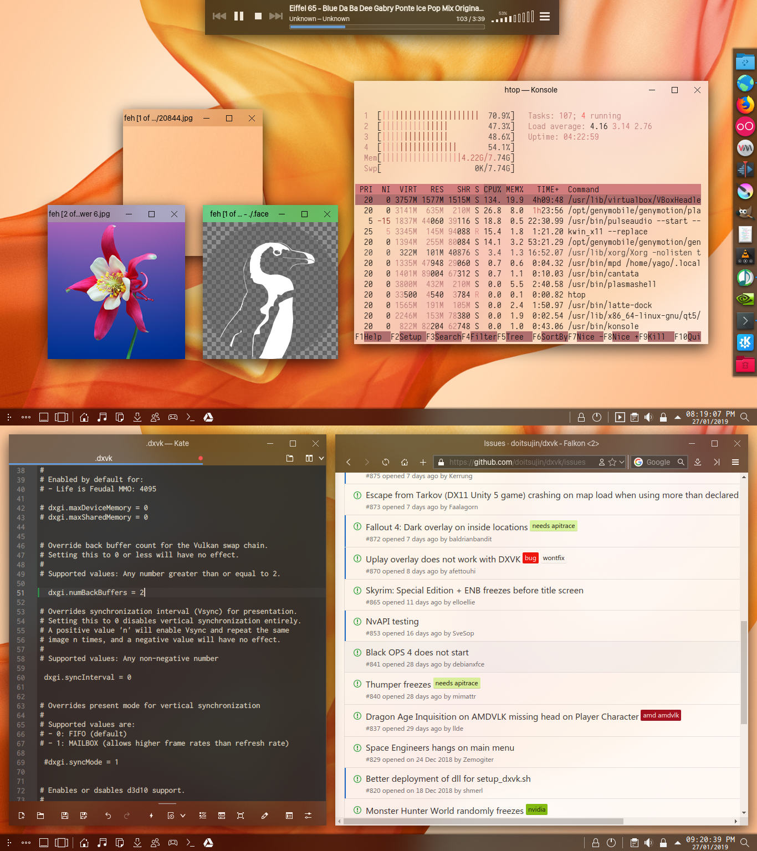Open the music player hamburger menu

coord(545,17)
